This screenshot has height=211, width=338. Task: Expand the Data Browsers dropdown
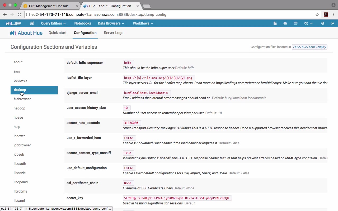[111, 23]
